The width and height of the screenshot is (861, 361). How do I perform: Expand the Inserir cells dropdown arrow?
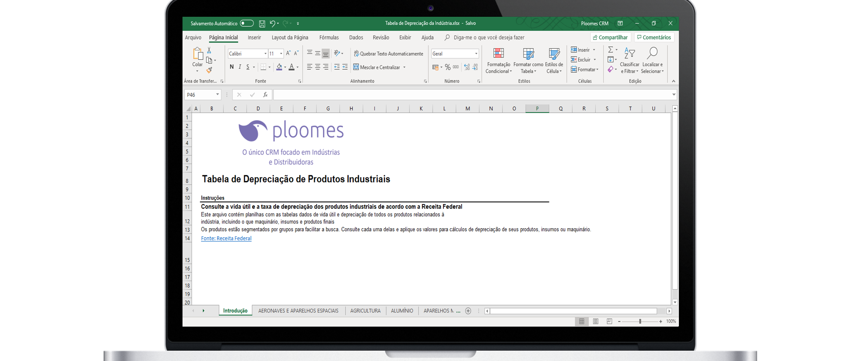click(594, 50)
